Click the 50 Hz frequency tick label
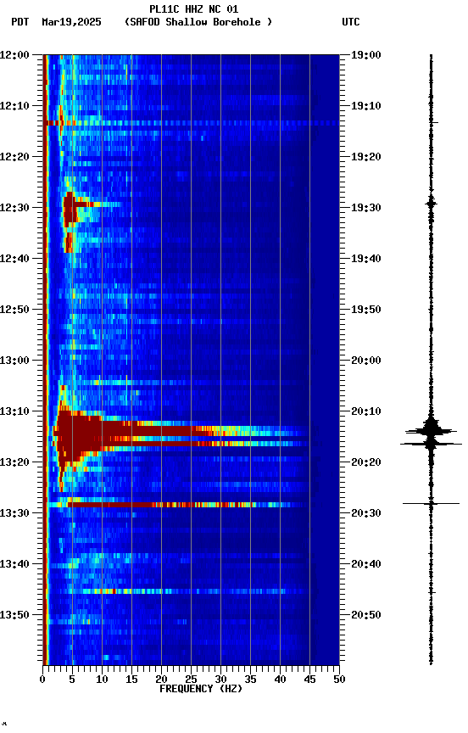The height and width of the screenshot is (733, 468). click(339, 680)
